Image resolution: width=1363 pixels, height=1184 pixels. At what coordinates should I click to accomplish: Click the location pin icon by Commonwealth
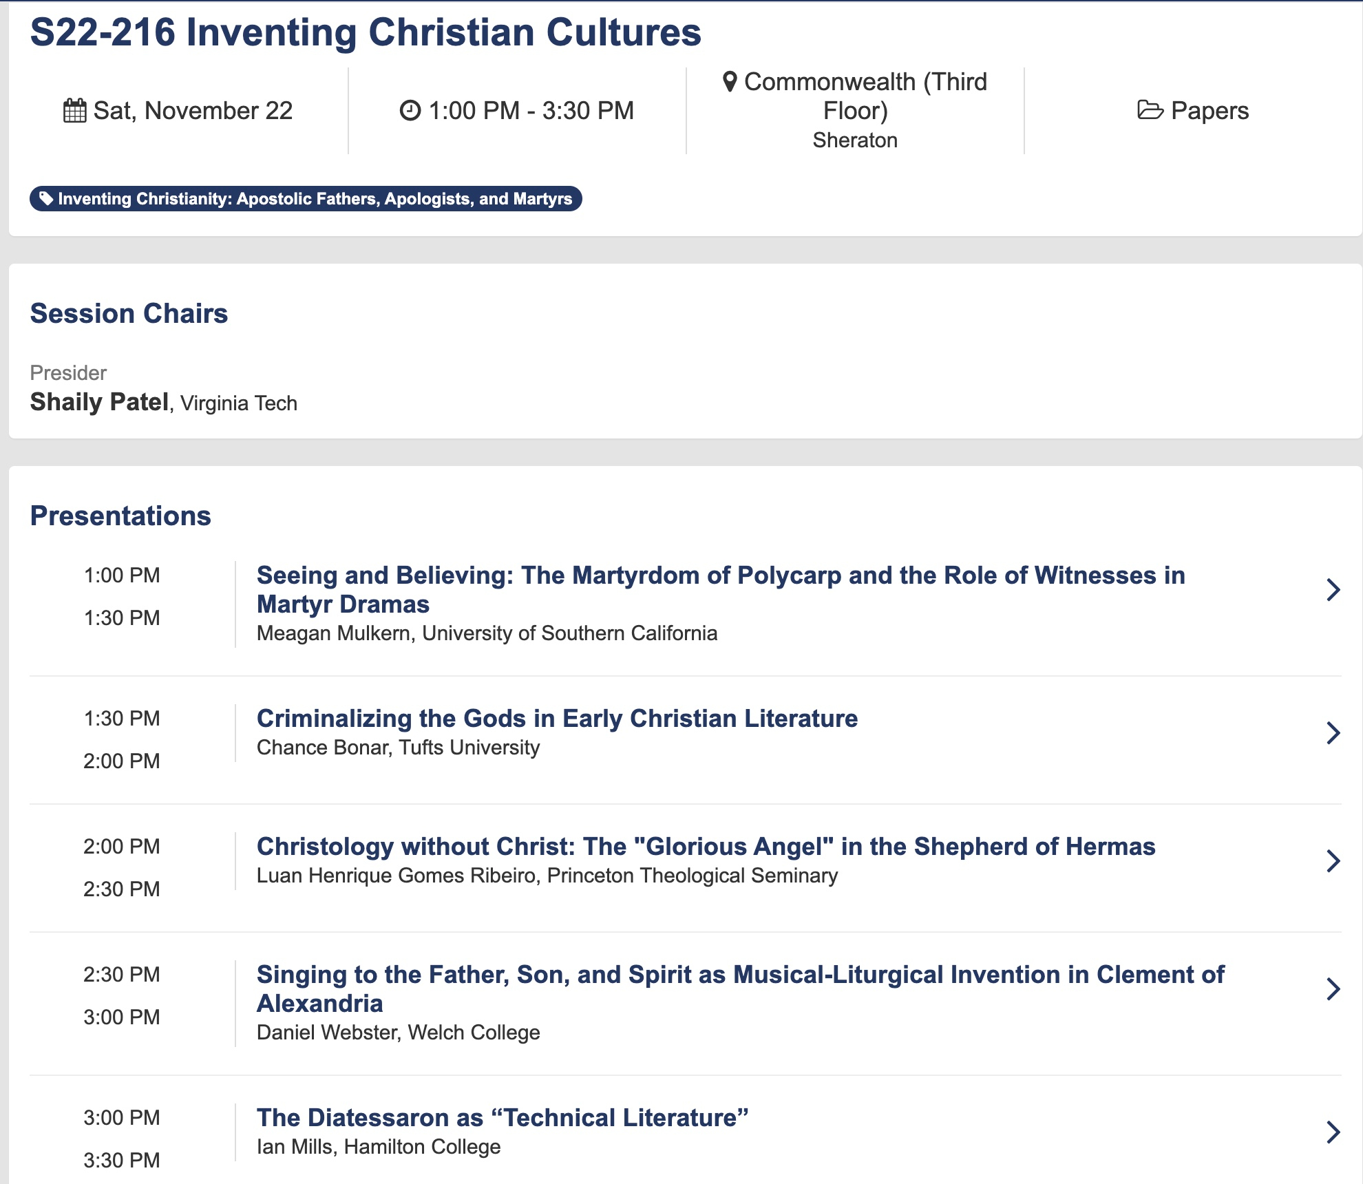[730, 82]
